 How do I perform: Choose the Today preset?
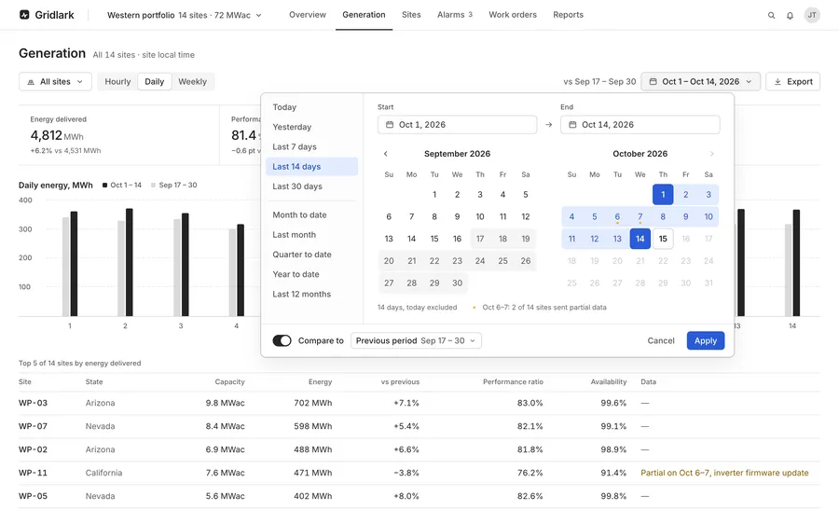click(x=311, y=107)
